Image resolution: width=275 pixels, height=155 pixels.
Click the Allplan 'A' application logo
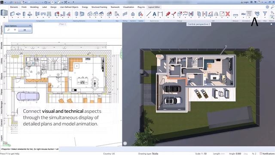pos(2,2)
